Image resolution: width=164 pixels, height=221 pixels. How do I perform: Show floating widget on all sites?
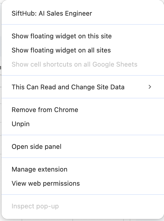tap(61, 50)
